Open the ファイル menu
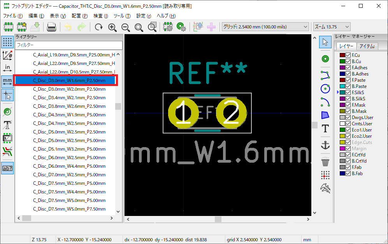The image size is (388, 244). click(x=13, y=16)
